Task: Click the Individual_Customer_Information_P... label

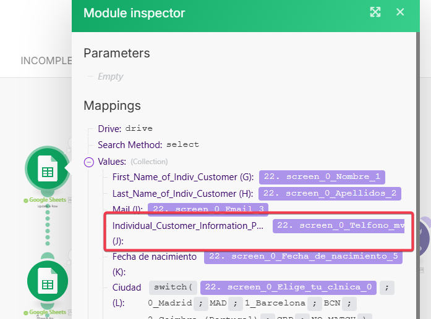Action: pyautogui.click(x=188, y=226)
